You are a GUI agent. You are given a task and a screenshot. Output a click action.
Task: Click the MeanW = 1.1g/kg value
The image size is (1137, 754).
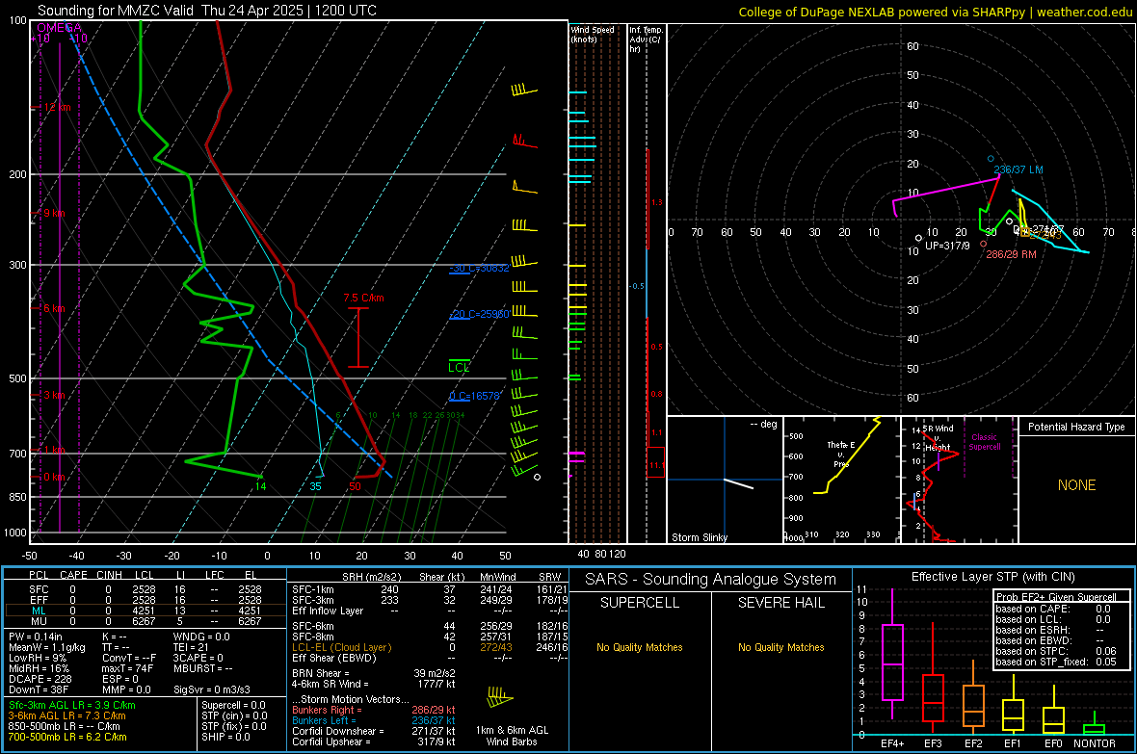tap(47, 647)
